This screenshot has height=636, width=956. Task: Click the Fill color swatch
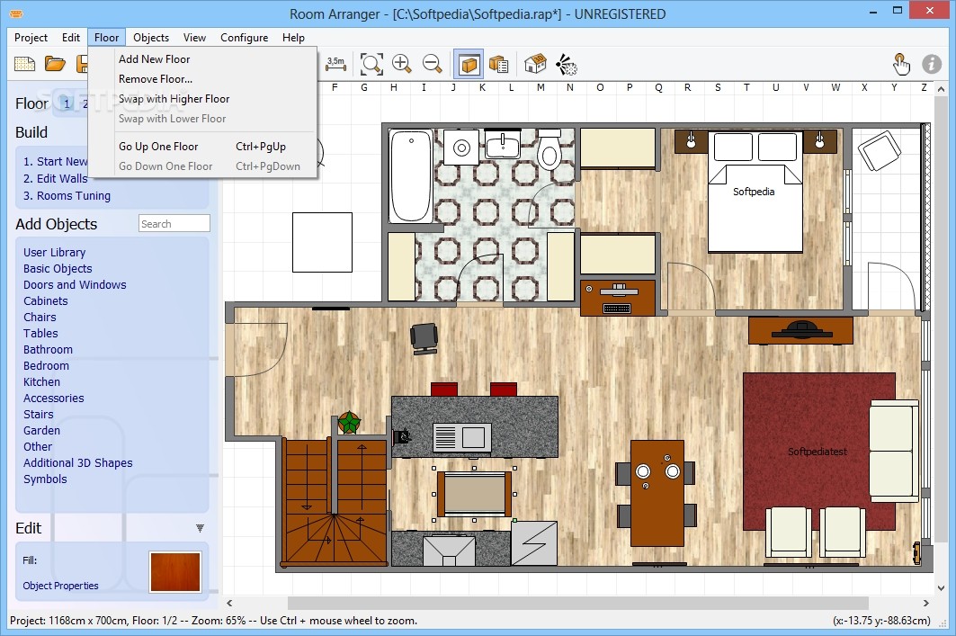point(175,572)
